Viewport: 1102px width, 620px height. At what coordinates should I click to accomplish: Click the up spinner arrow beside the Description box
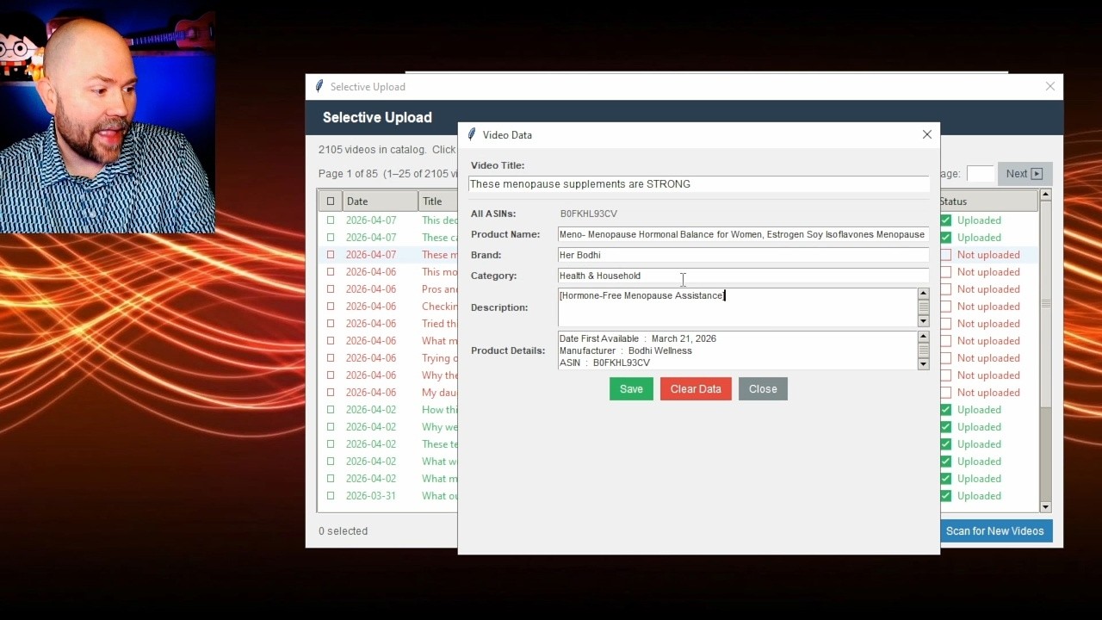923,292
